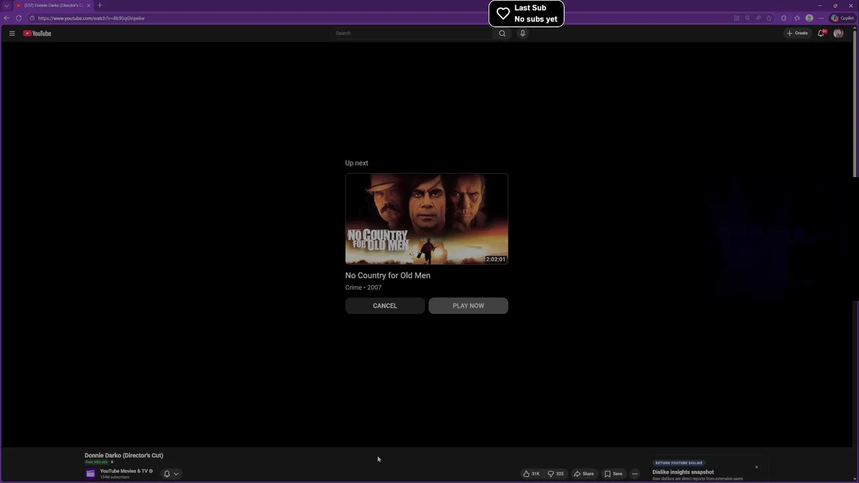Open No Country for Old Men thumbnail

[x=426, y=219]
